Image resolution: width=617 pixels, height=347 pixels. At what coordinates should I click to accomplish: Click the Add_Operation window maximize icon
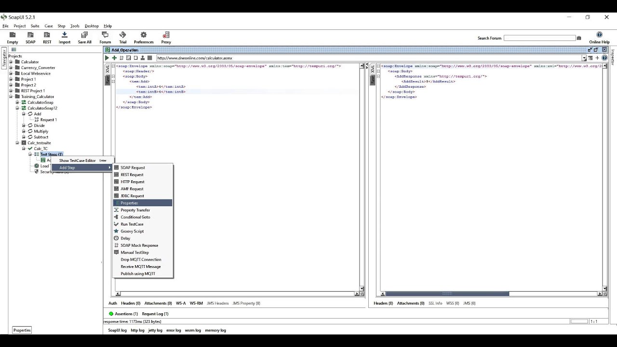[596, 50]
